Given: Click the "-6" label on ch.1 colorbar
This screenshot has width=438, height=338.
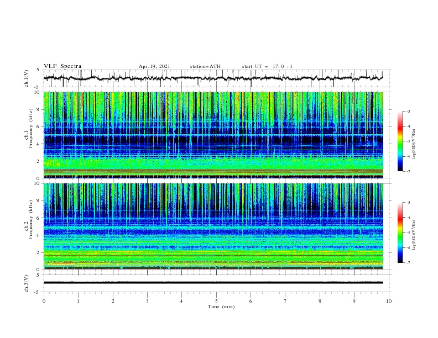Looking at the screenshot, I should pos(408,156).
